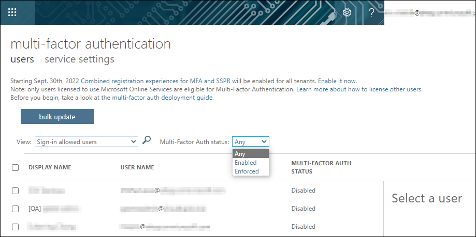Viewport: 476px width, 237px height.
Task: Open "Learn more about how to license" link
Action: 359,90
